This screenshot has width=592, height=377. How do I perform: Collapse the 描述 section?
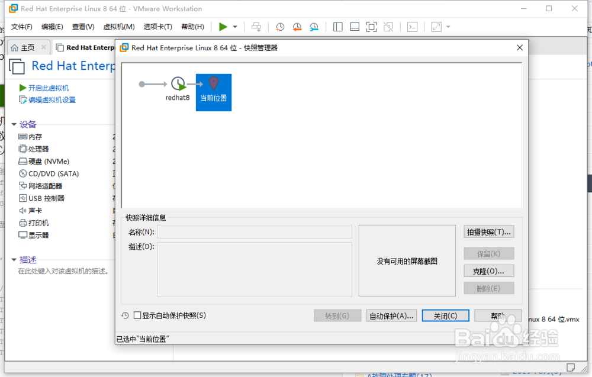[14, 260]
